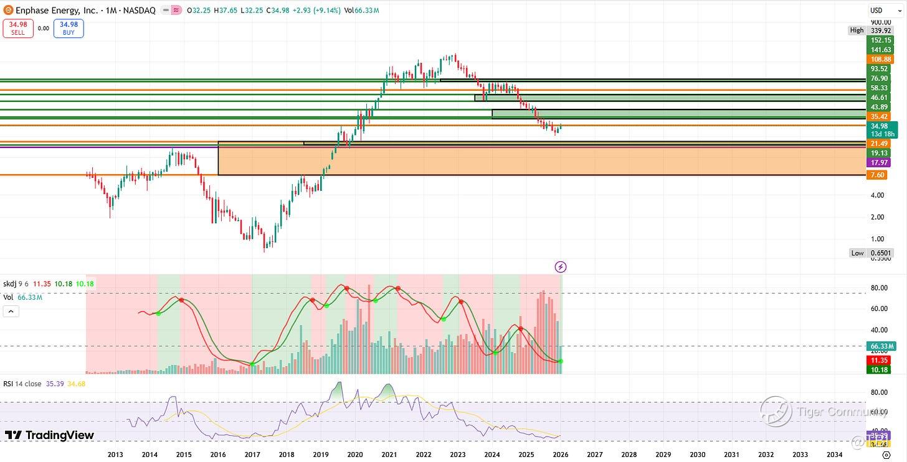Click the TradingView logo
This screenshot has height=462, width=907.
pos(49,435)
